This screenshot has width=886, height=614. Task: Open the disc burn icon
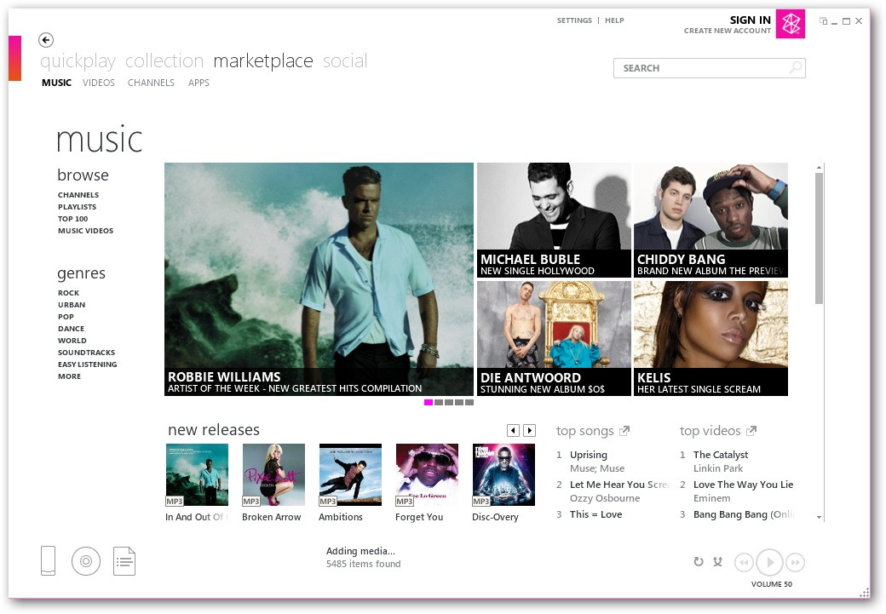point(86,561)
